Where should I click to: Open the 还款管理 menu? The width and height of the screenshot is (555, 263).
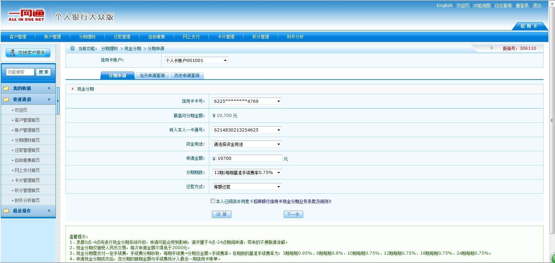[x=122, y=37]
